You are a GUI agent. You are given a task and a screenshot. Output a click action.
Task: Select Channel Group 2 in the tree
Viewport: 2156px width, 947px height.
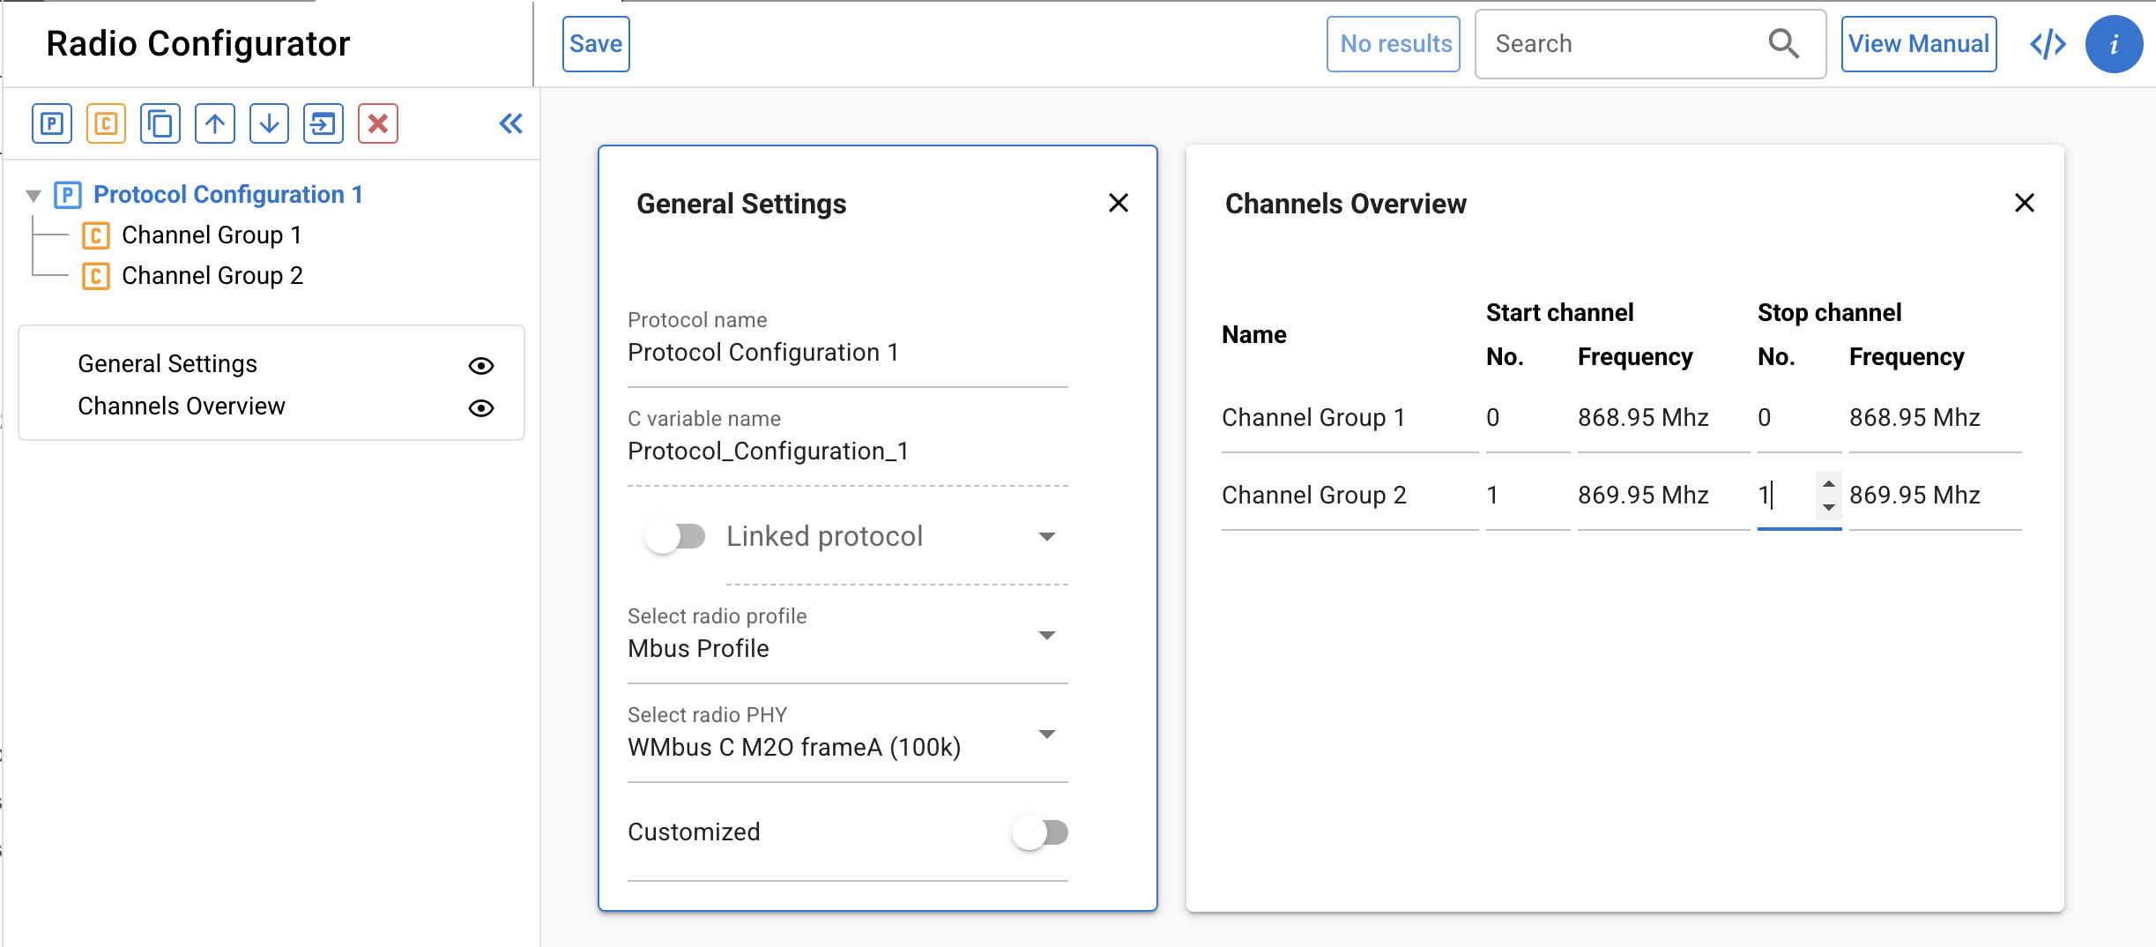pyautogui.click(x=212, y=276)
